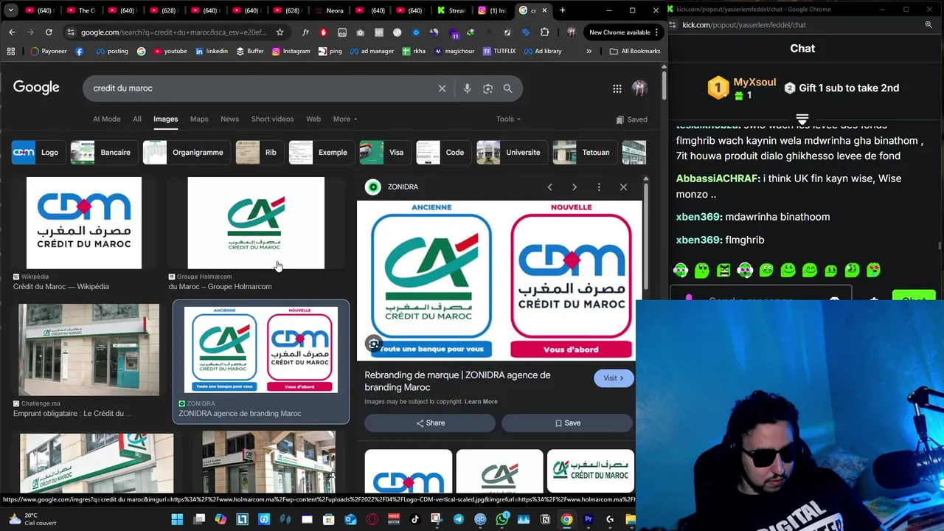Open the Buffer bookmark
The height and width of the screenshot is (531, 944).
250,51
